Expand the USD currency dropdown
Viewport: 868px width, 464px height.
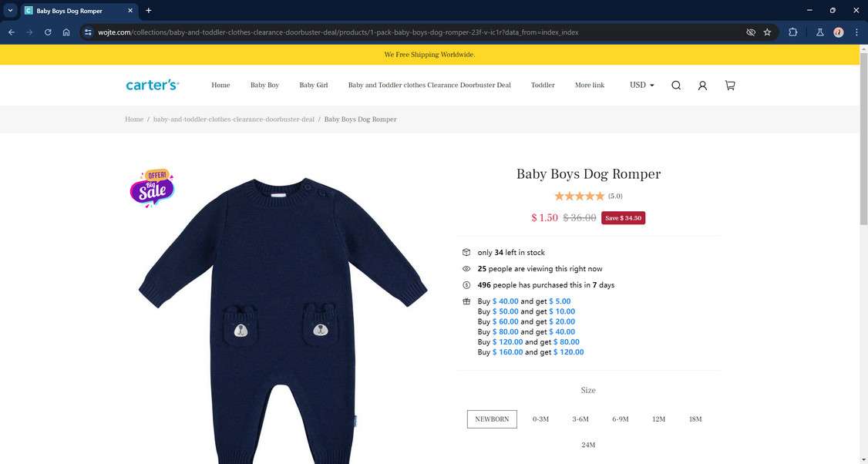(x=642, y=86)
